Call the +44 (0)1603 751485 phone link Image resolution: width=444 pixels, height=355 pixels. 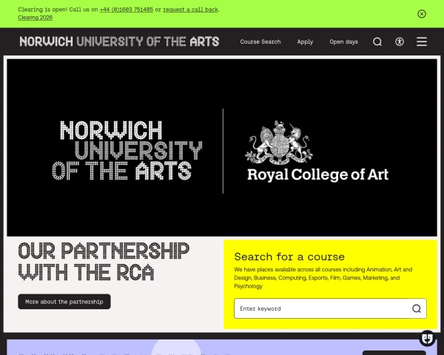(127, 10)
